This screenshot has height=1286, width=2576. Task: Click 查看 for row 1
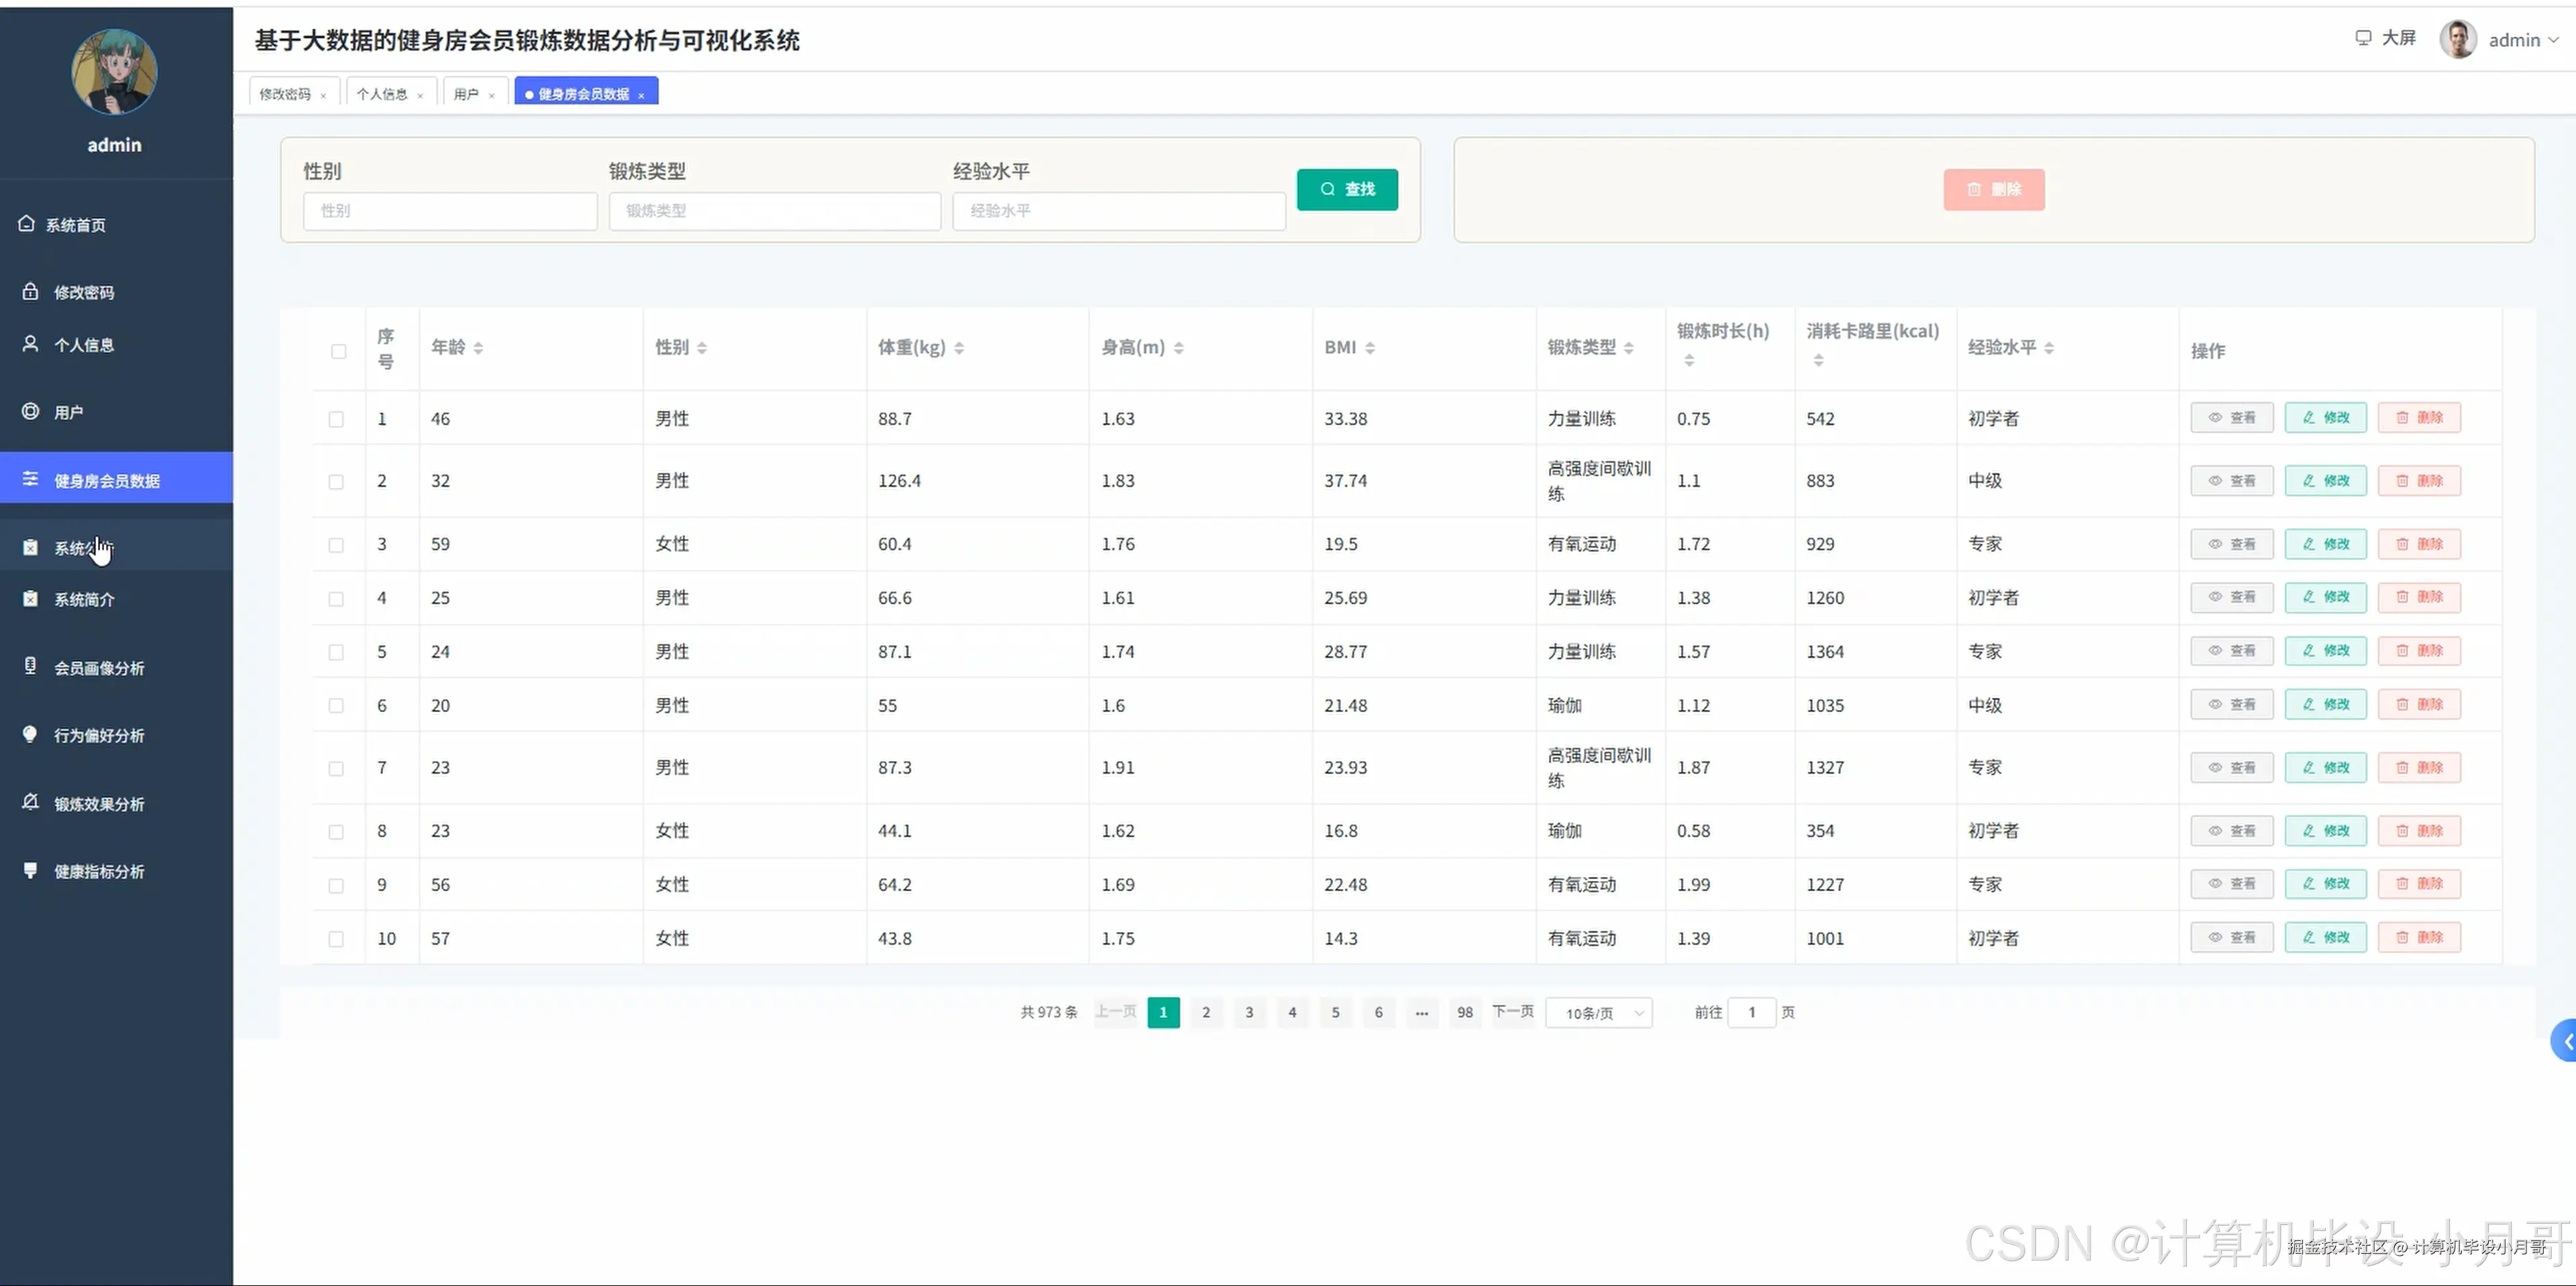[x=2232, y=418]
